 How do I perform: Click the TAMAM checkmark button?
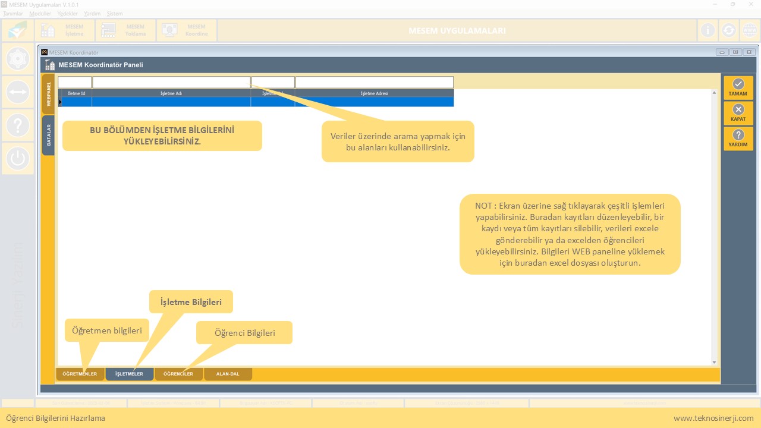738,87
